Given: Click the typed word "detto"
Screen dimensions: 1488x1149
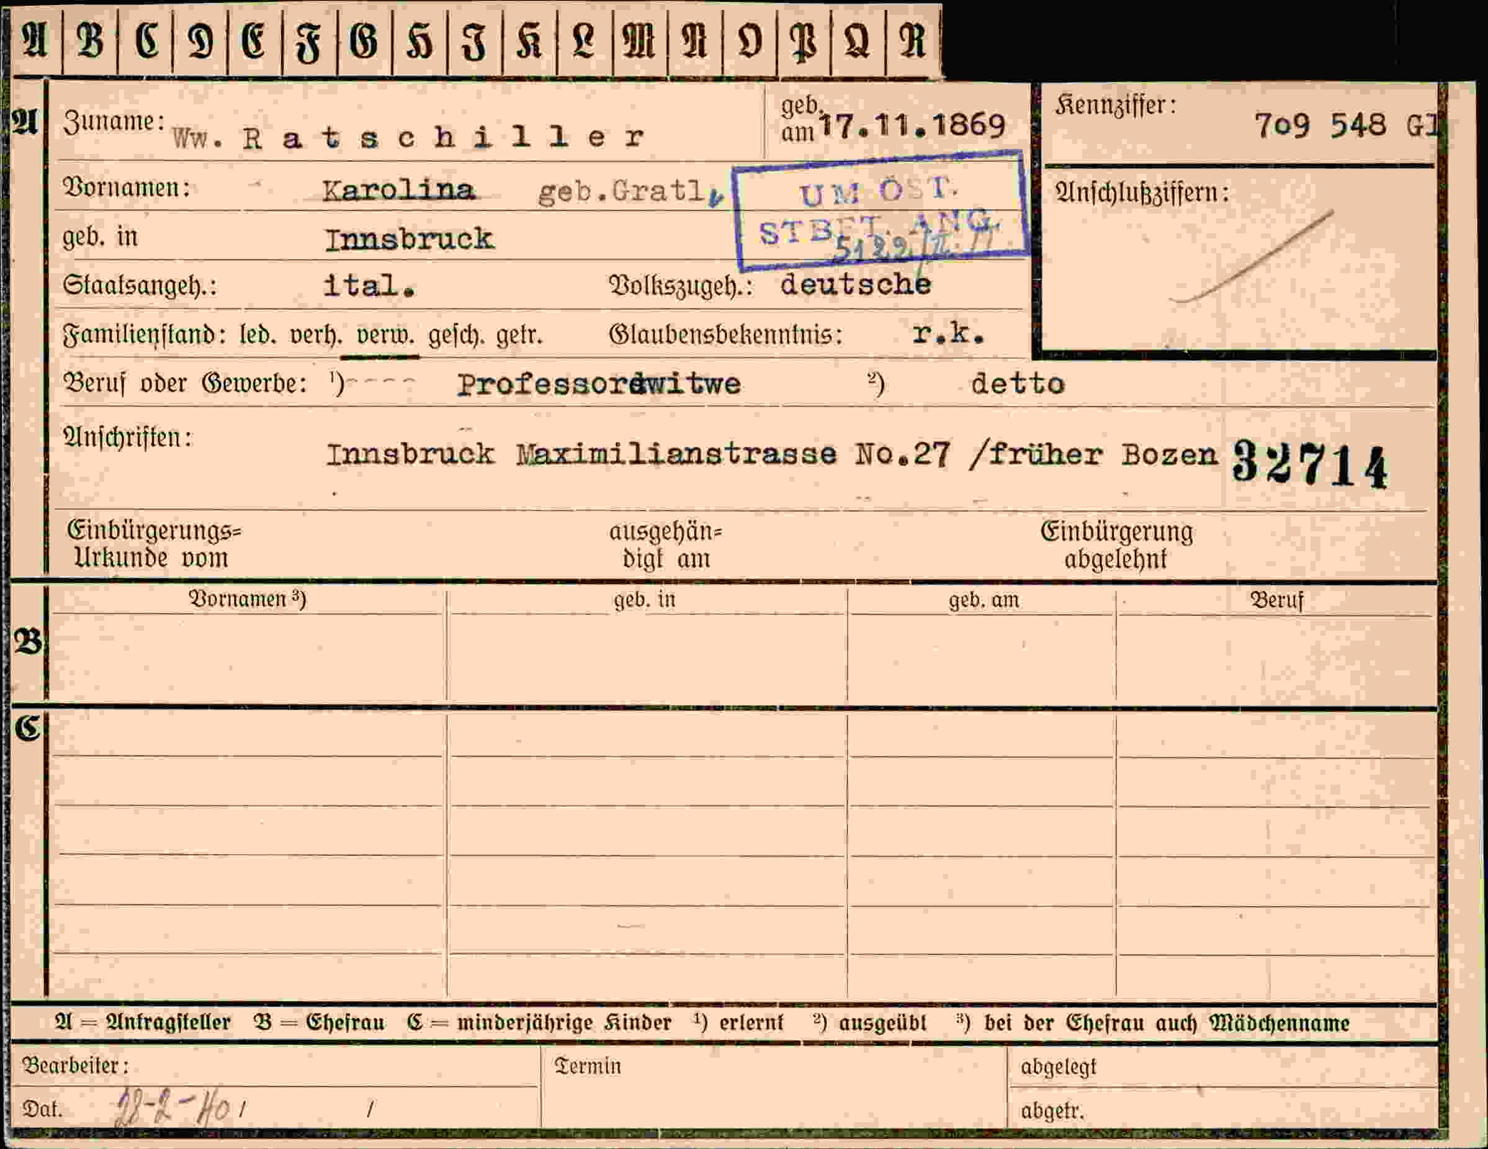Looking at the screenshot, I should tap(1017, 384).
